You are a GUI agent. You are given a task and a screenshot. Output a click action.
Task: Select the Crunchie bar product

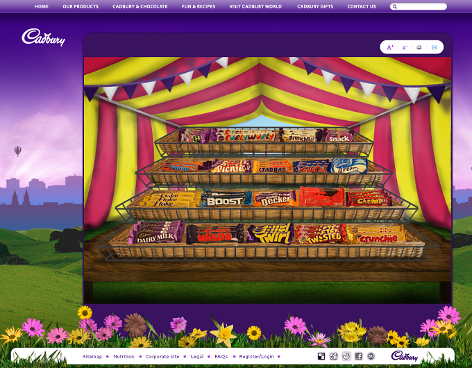(377, 234)
